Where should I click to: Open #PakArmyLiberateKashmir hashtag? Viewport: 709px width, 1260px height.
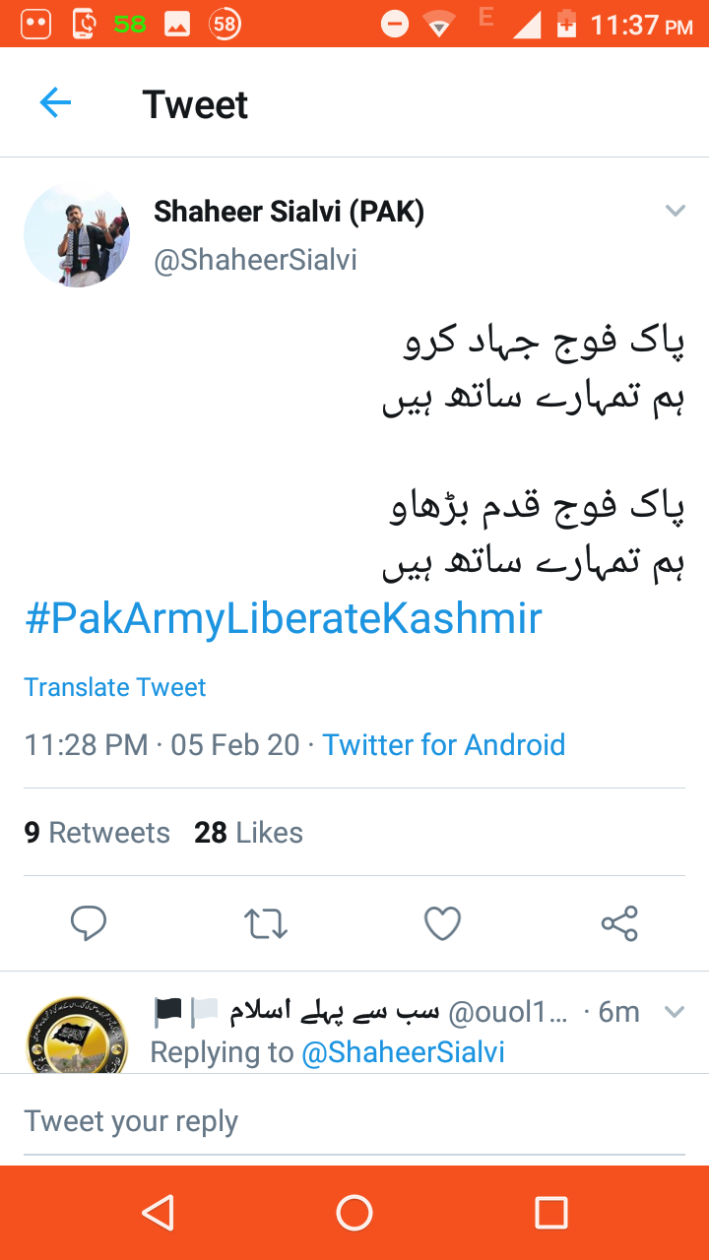[283, 619]
